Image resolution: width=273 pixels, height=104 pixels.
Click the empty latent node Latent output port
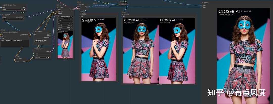tap(50, 51)
